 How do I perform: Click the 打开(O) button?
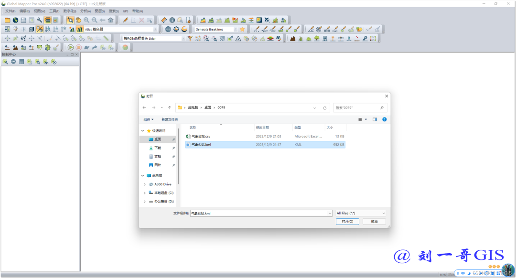coord(347,222)
